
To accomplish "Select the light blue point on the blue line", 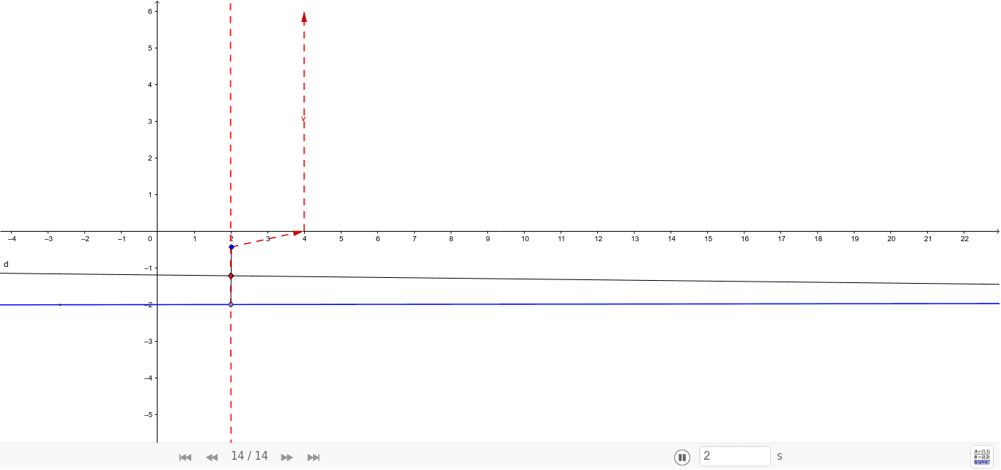I will (x=231, y=304).
